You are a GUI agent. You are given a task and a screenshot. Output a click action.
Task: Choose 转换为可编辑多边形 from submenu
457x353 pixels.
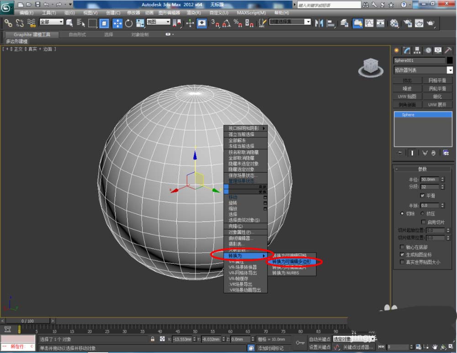[x=292, y=262]
